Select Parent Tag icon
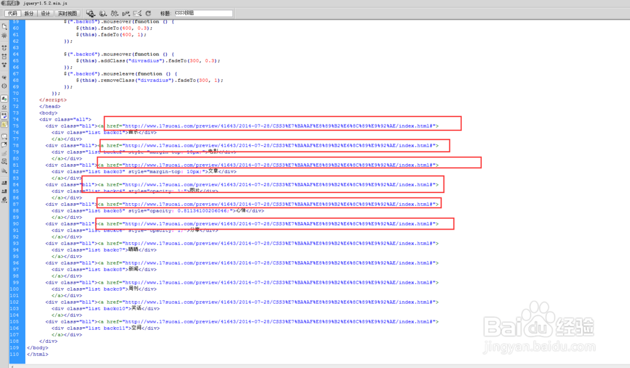630x368 pixels. coord(4,77)
